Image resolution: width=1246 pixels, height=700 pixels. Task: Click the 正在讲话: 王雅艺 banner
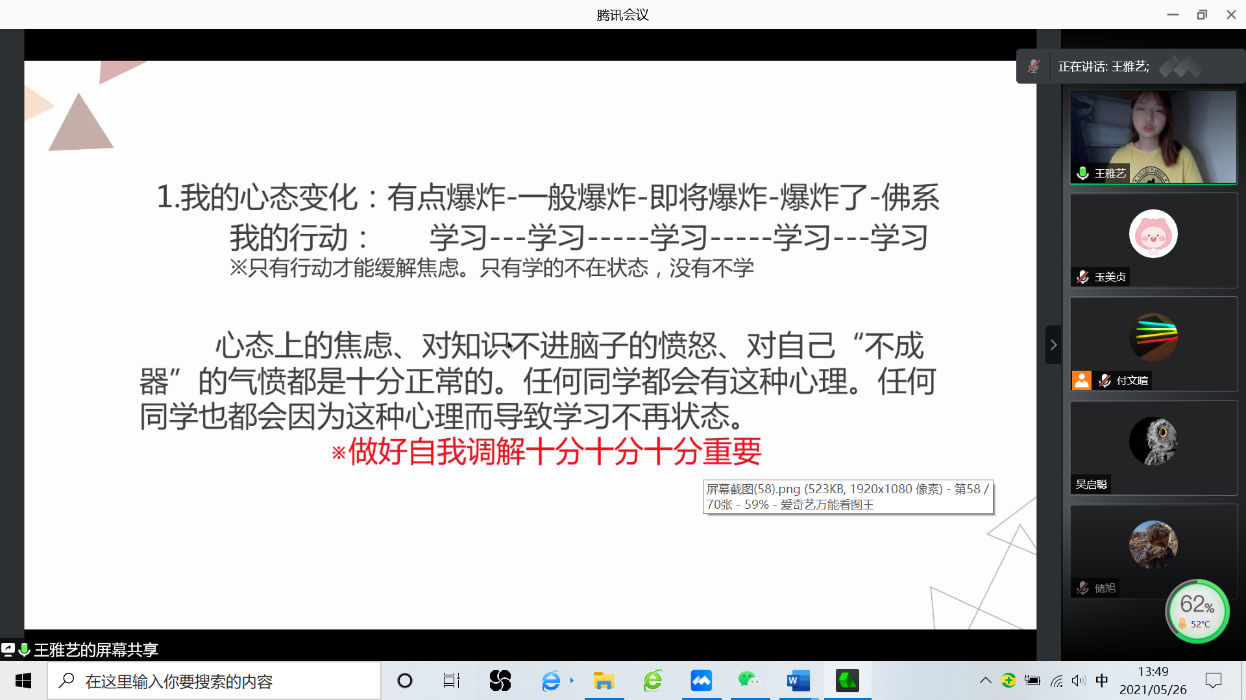(x=1102, y=66)
